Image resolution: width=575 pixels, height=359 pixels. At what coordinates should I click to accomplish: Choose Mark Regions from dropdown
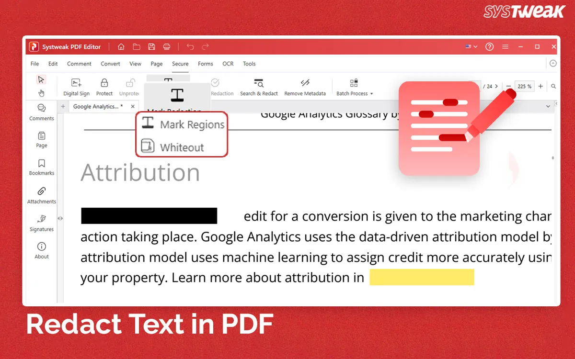[x=183, y=124]
